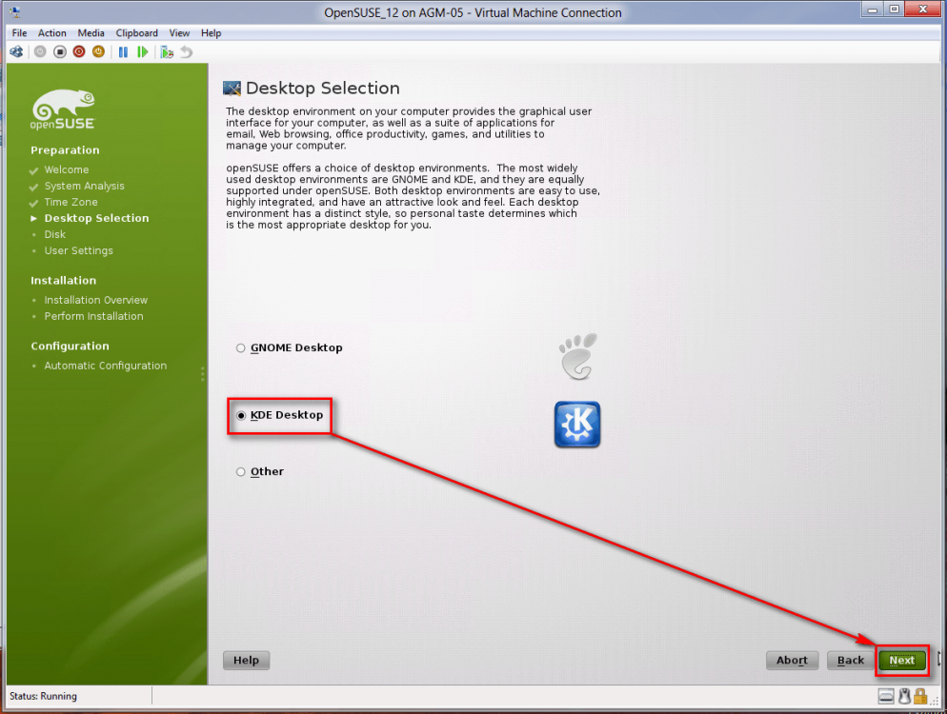Click the Disk sidebar step

click(55, 234)
